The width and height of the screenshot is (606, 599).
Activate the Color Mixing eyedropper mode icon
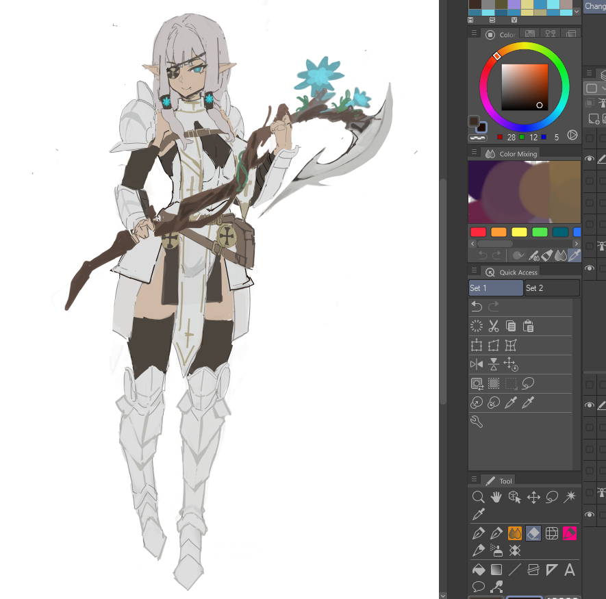click(x=575, y=255)
